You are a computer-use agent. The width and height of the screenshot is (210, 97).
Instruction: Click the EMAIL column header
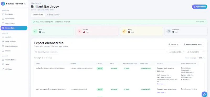[x=38, y=63]
